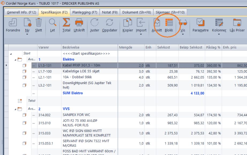Click the ellipsis button on row L2.1-101
The width and height of the screenshot is (247, 155).
(33, 77)
